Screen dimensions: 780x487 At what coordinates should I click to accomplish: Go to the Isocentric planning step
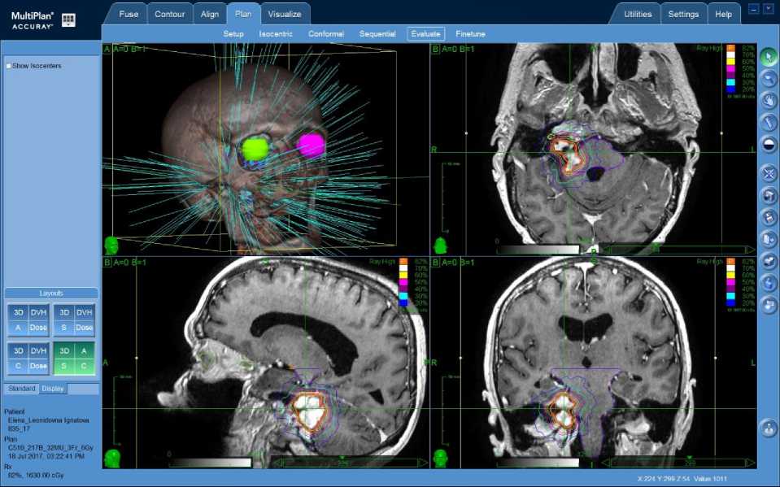point(276,34)
